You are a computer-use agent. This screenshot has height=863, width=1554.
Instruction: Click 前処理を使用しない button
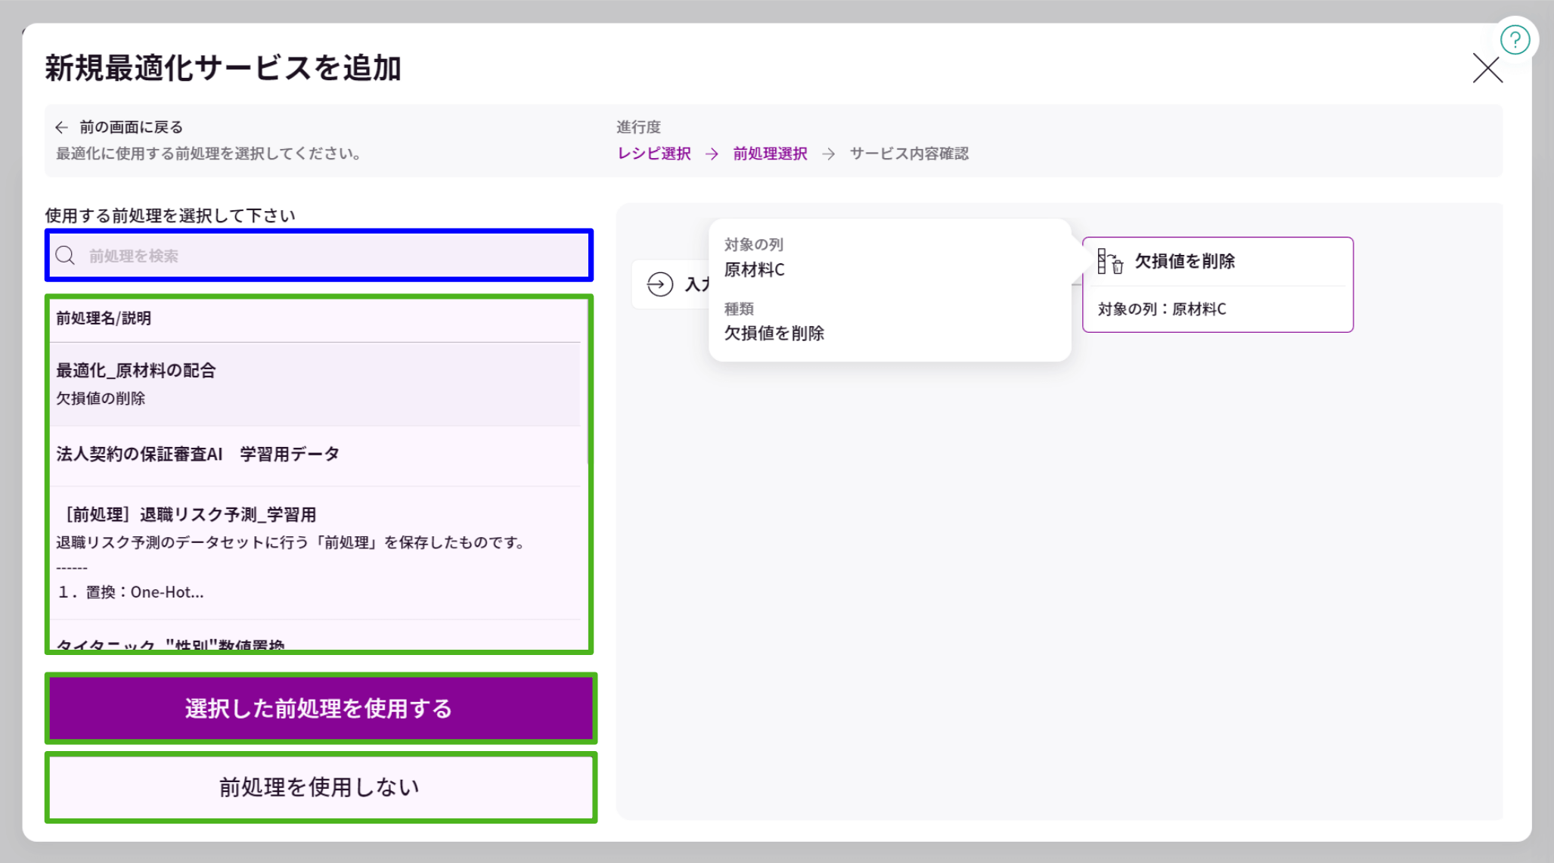pyautogui.click(x=319, y=787)
